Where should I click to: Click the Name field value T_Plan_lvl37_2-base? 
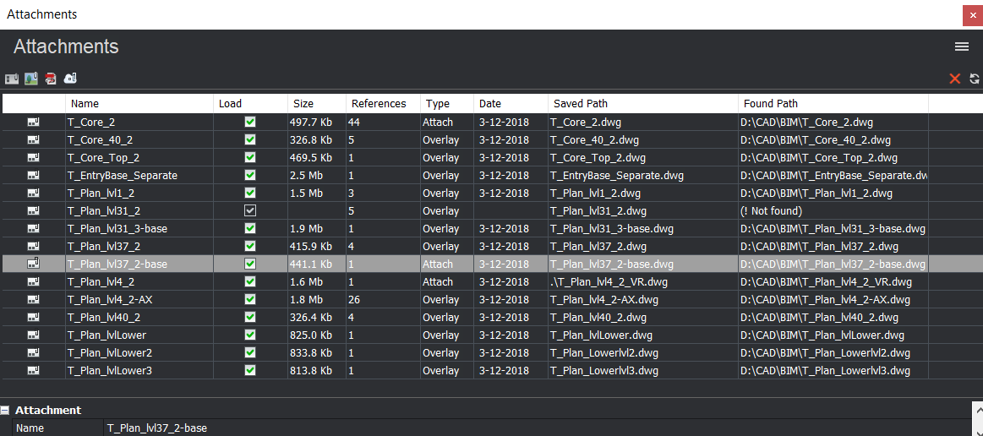(x=156, y=428)
